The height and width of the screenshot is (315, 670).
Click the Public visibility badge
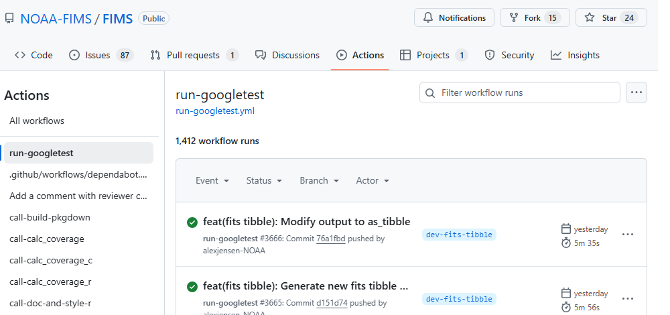coord(154,18)
